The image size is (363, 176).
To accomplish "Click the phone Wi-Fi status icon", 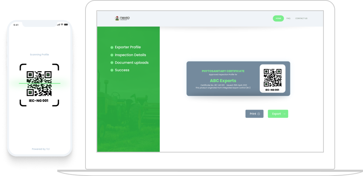I will [x=62, y=24].
